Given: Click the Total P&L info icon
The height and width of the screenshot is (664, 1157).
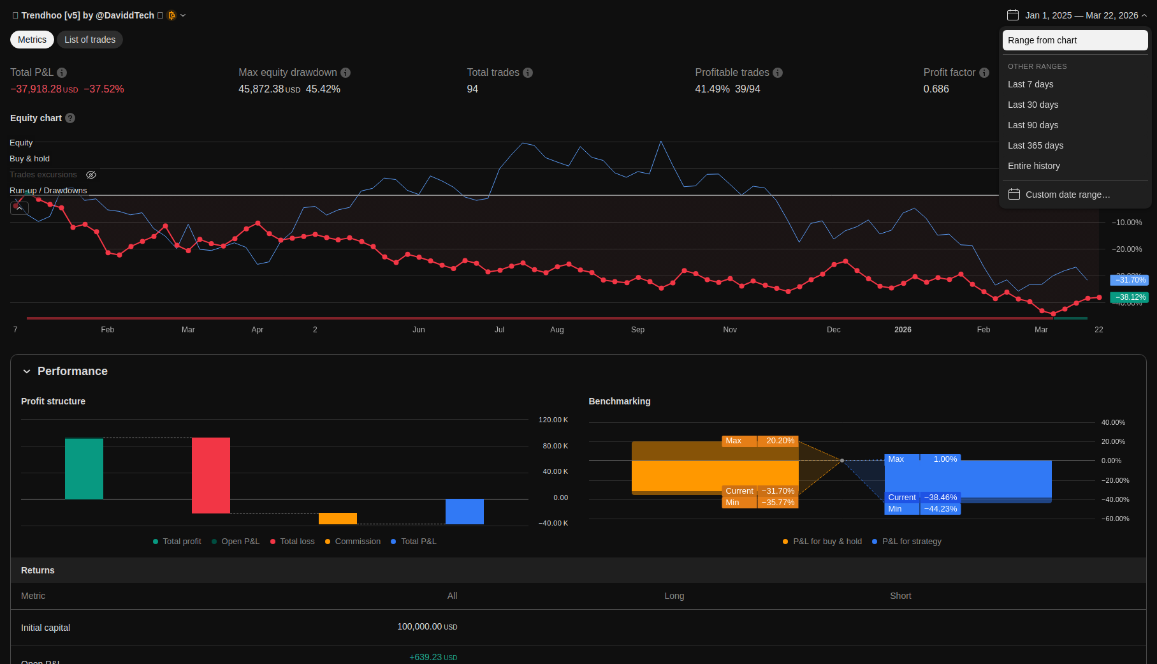Looking at the screenshot, I should [x=62, y=73].
